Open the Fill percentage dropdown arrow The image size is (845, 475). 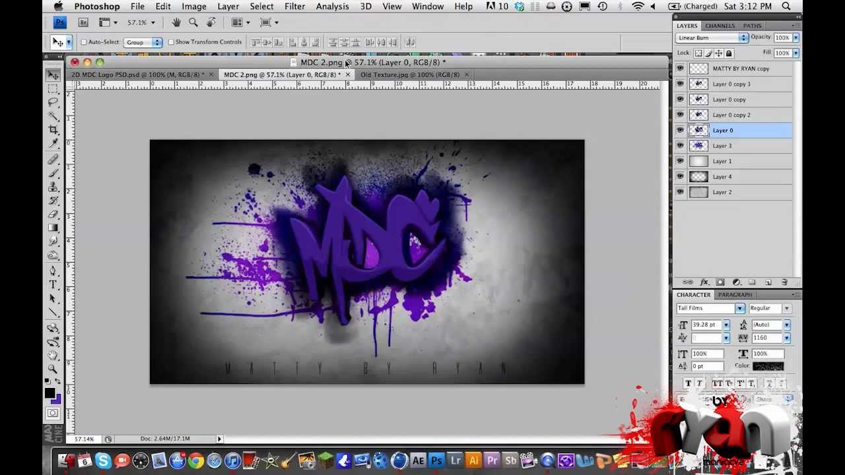click(x=796, y=53)
